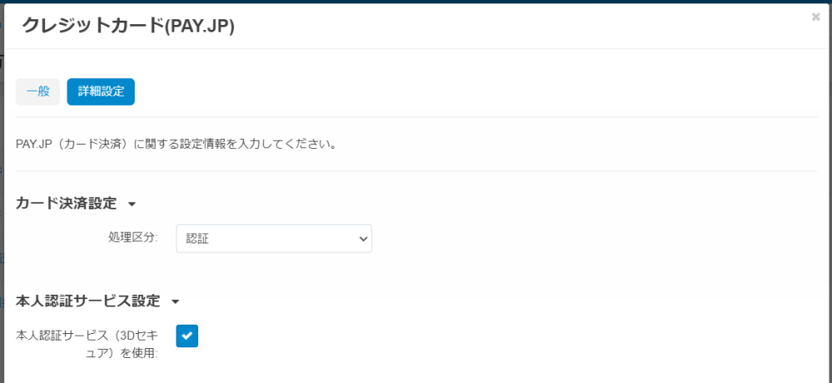Click the 認証 value in the select box
Viewport: 832px width, 383px height.
[198, 238]
